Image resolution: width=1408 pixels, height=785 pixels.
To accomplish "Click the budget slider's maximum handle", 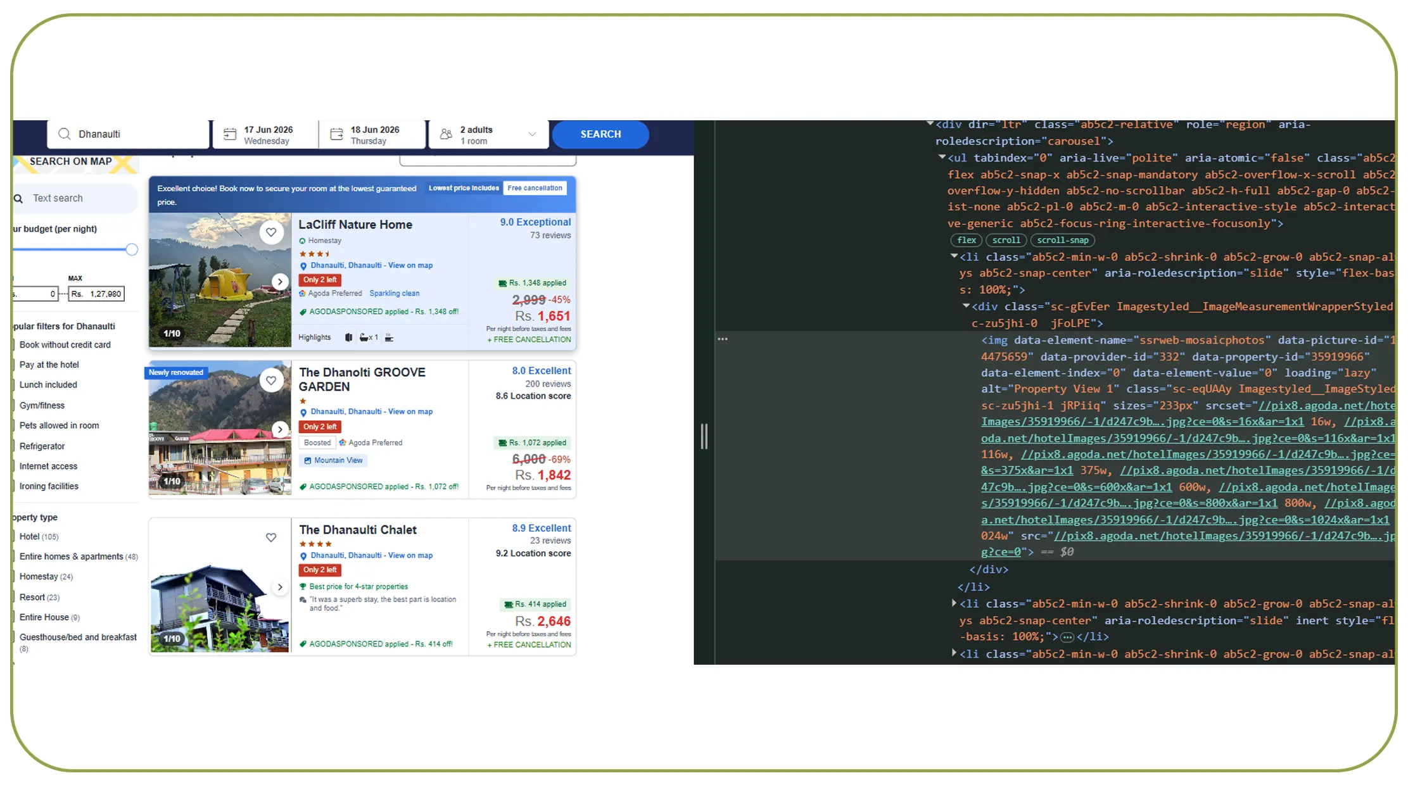I will [x=132, y=249].
